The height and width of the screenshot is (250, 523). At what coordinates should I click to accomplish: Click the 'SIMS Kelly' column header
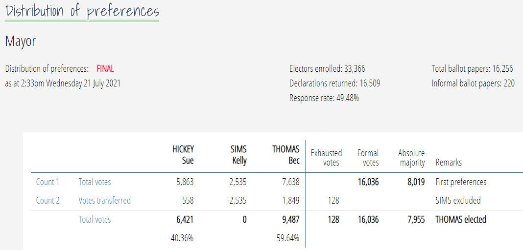pyautogui.click(x=239, y=155)
